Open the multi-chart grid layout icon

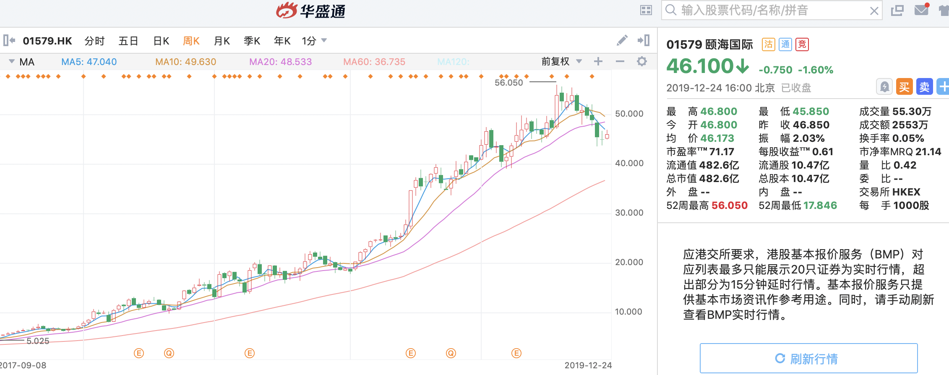pyautogui.click(x=646, y=10)
